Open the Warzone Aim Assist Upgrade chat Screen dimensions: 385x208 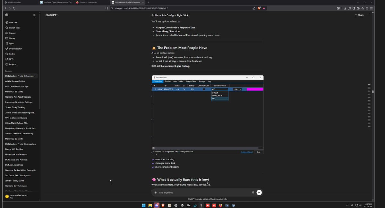[x=21, y=97]
